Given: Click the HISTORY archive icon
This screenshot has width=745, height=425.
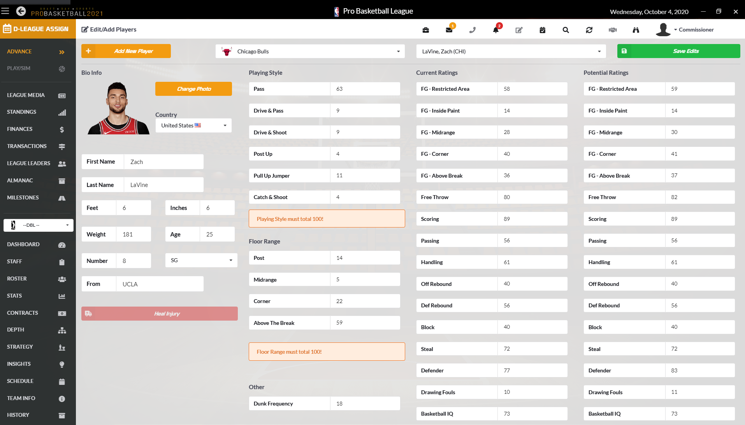Looking at the screenshot, I should click(62, 416).
